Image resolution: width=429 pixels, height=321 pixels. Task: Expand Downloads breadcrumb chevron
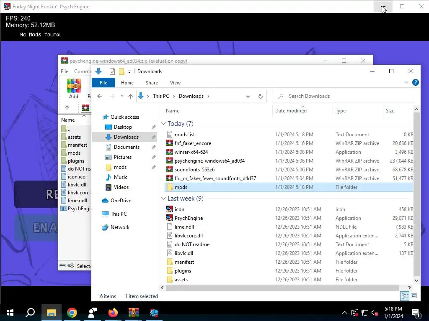click(209, 96)
